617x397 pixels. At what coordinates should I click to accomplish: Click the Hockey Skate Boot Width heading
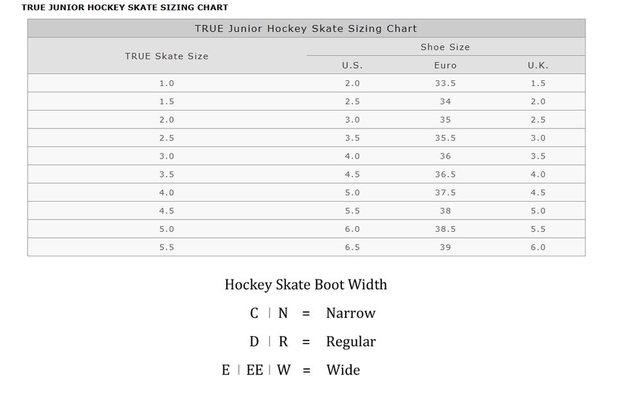coord(306,285)
